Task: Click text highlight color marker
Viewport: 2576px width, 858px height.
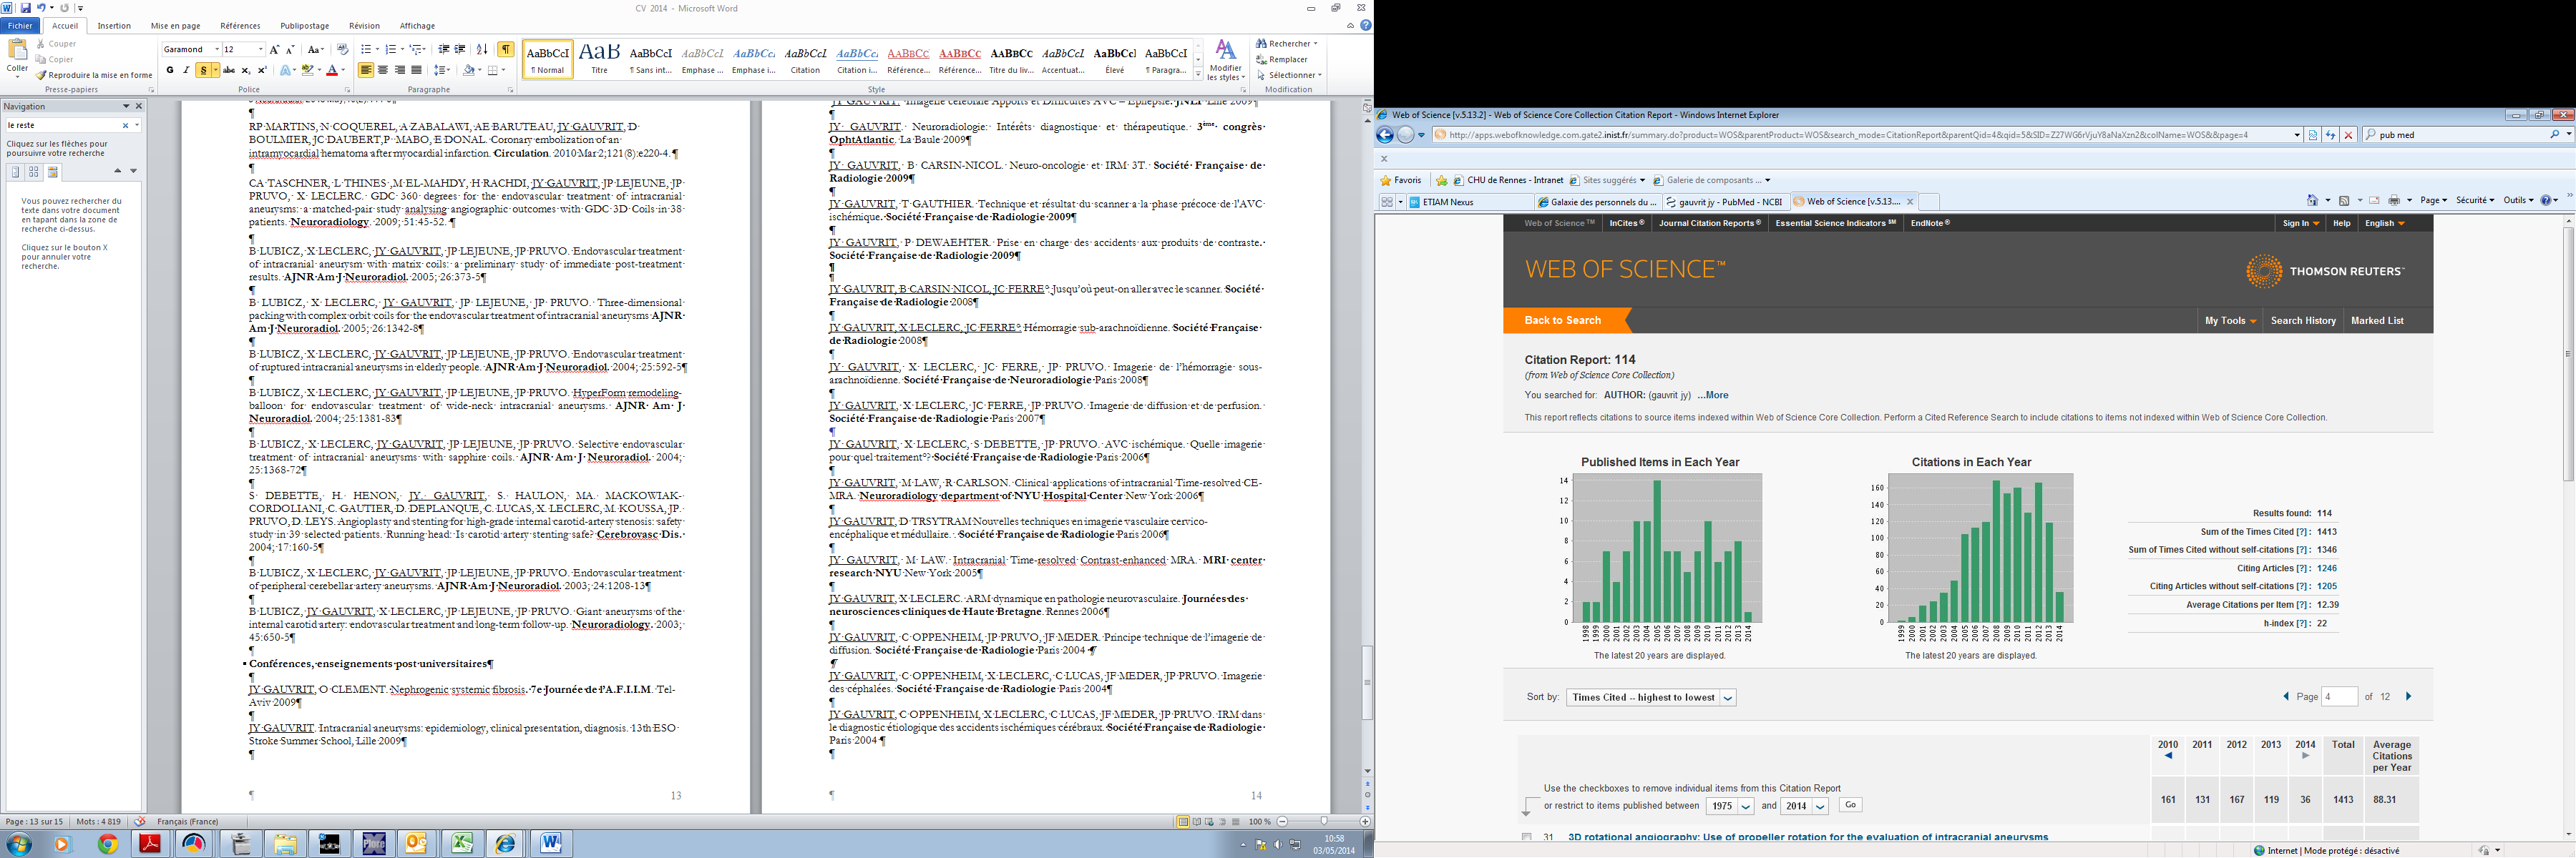Action: coord(307,70)
